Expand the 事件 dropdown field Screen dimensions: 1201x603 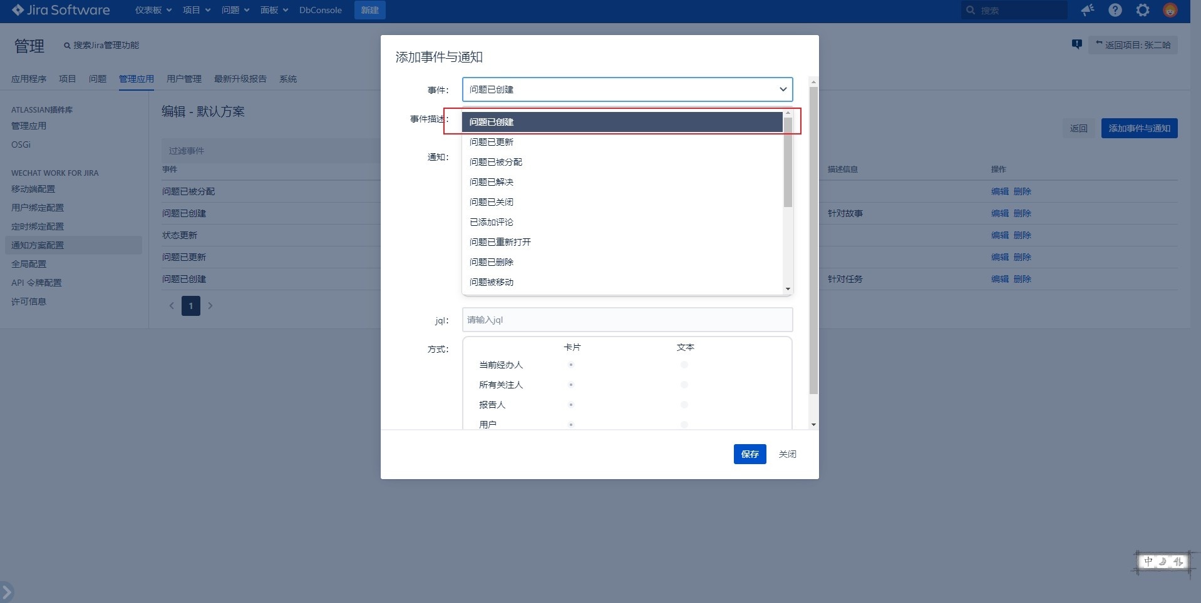coord(627,89)
